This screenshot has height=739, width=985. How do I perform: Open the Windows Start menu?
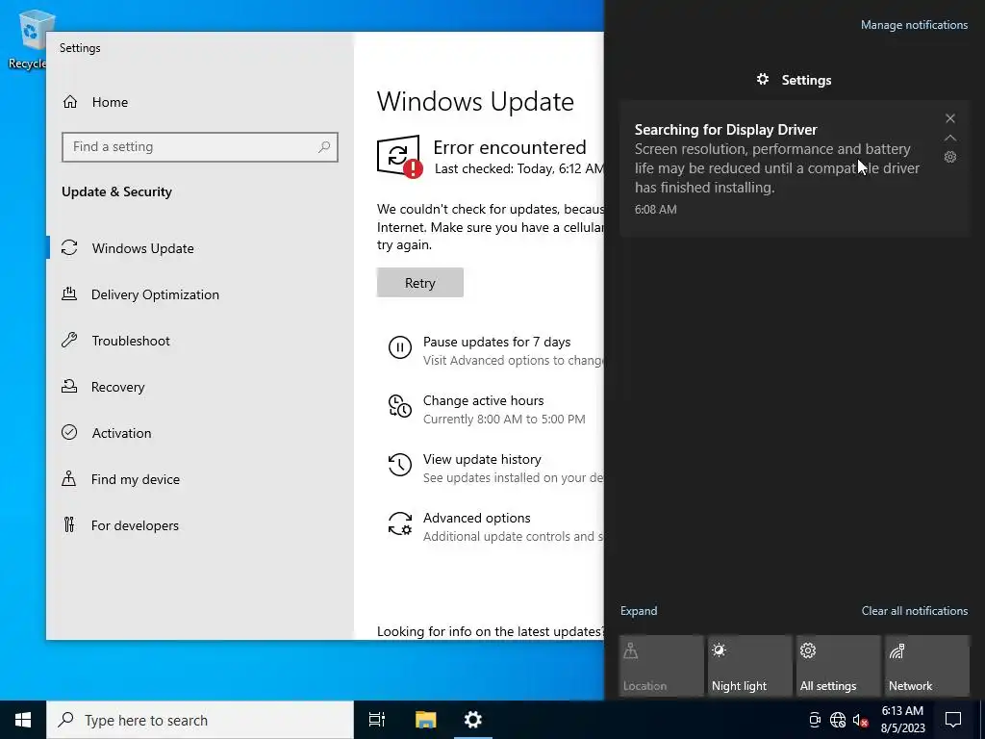tap(23, 720)
